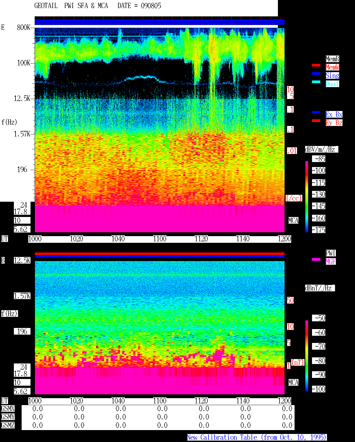The width and height of the screenshot is (355, 442).
Task: Click the -85 value on E color scale
Action: pyautogui.click(x=319, y=159)
